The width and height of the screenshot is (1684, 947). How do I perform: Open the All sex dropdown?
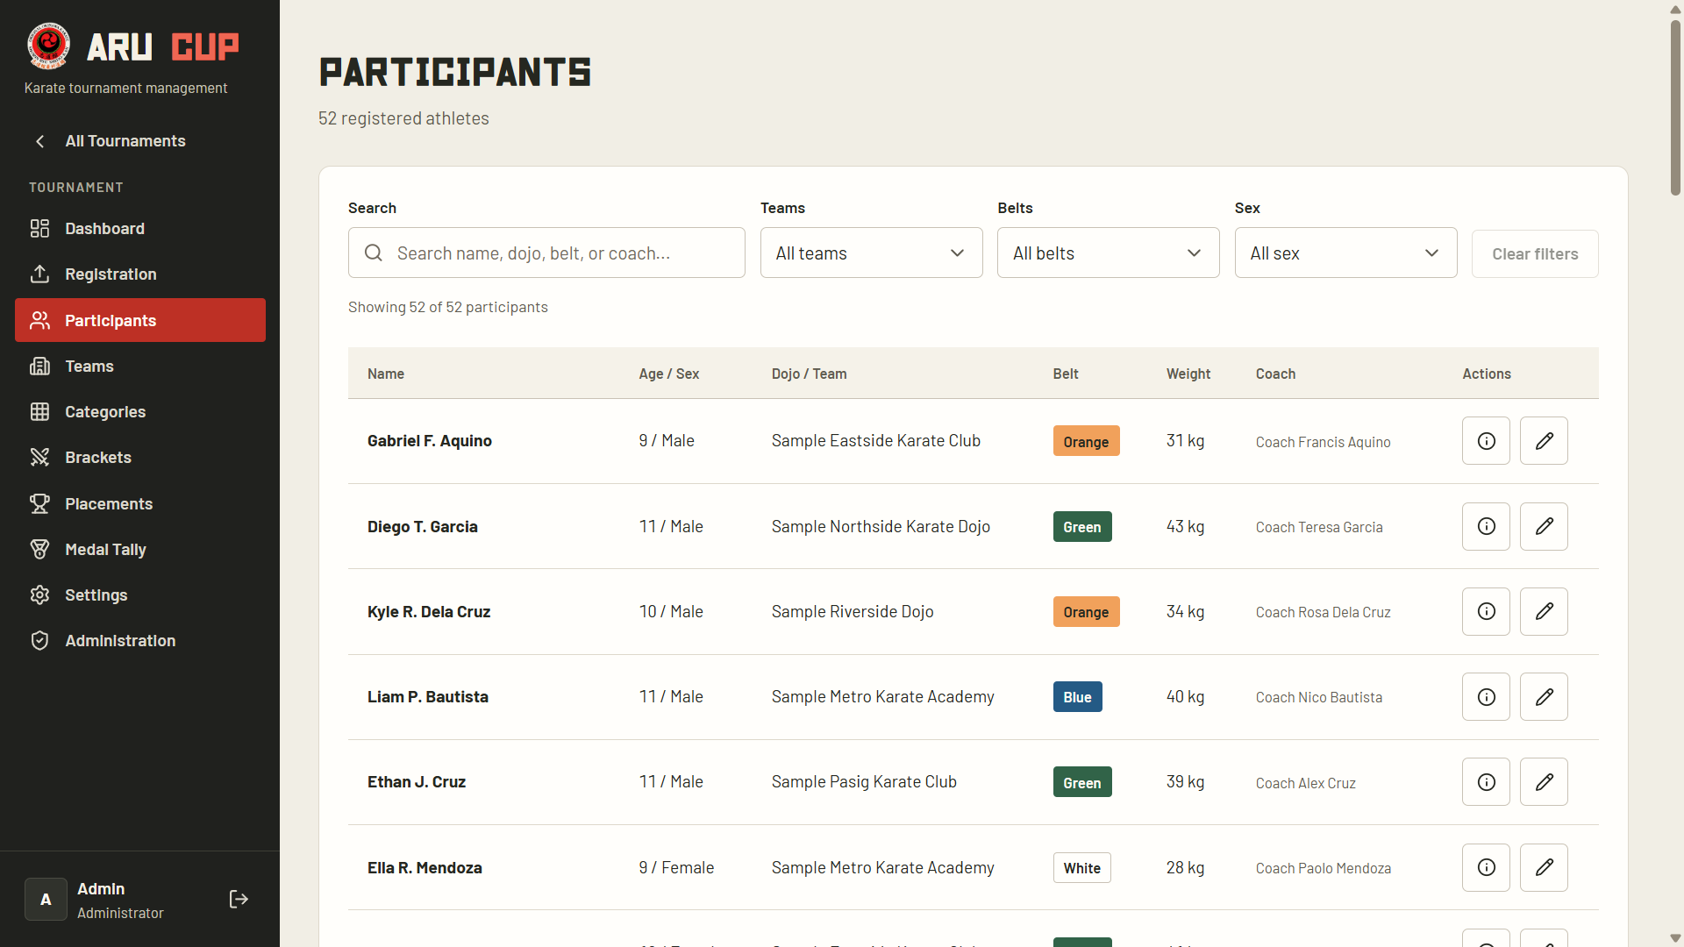1345,253
